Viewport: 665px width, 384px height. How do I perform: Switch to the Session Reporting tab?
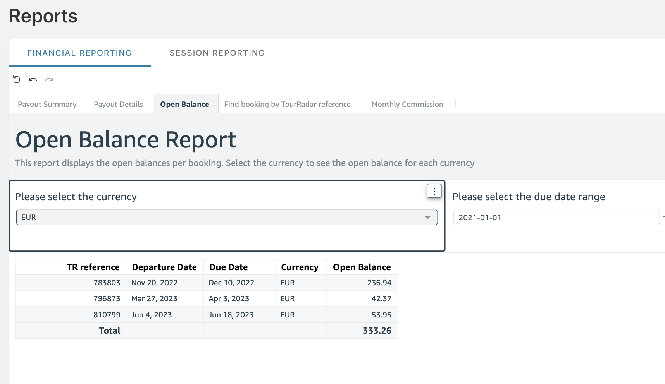pyautogui.click(x=217, y=53)
